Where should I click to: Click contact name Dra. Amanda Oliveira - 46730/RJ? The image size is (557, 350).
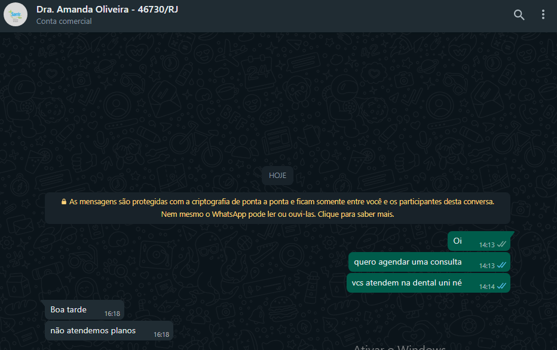(108, 9)
